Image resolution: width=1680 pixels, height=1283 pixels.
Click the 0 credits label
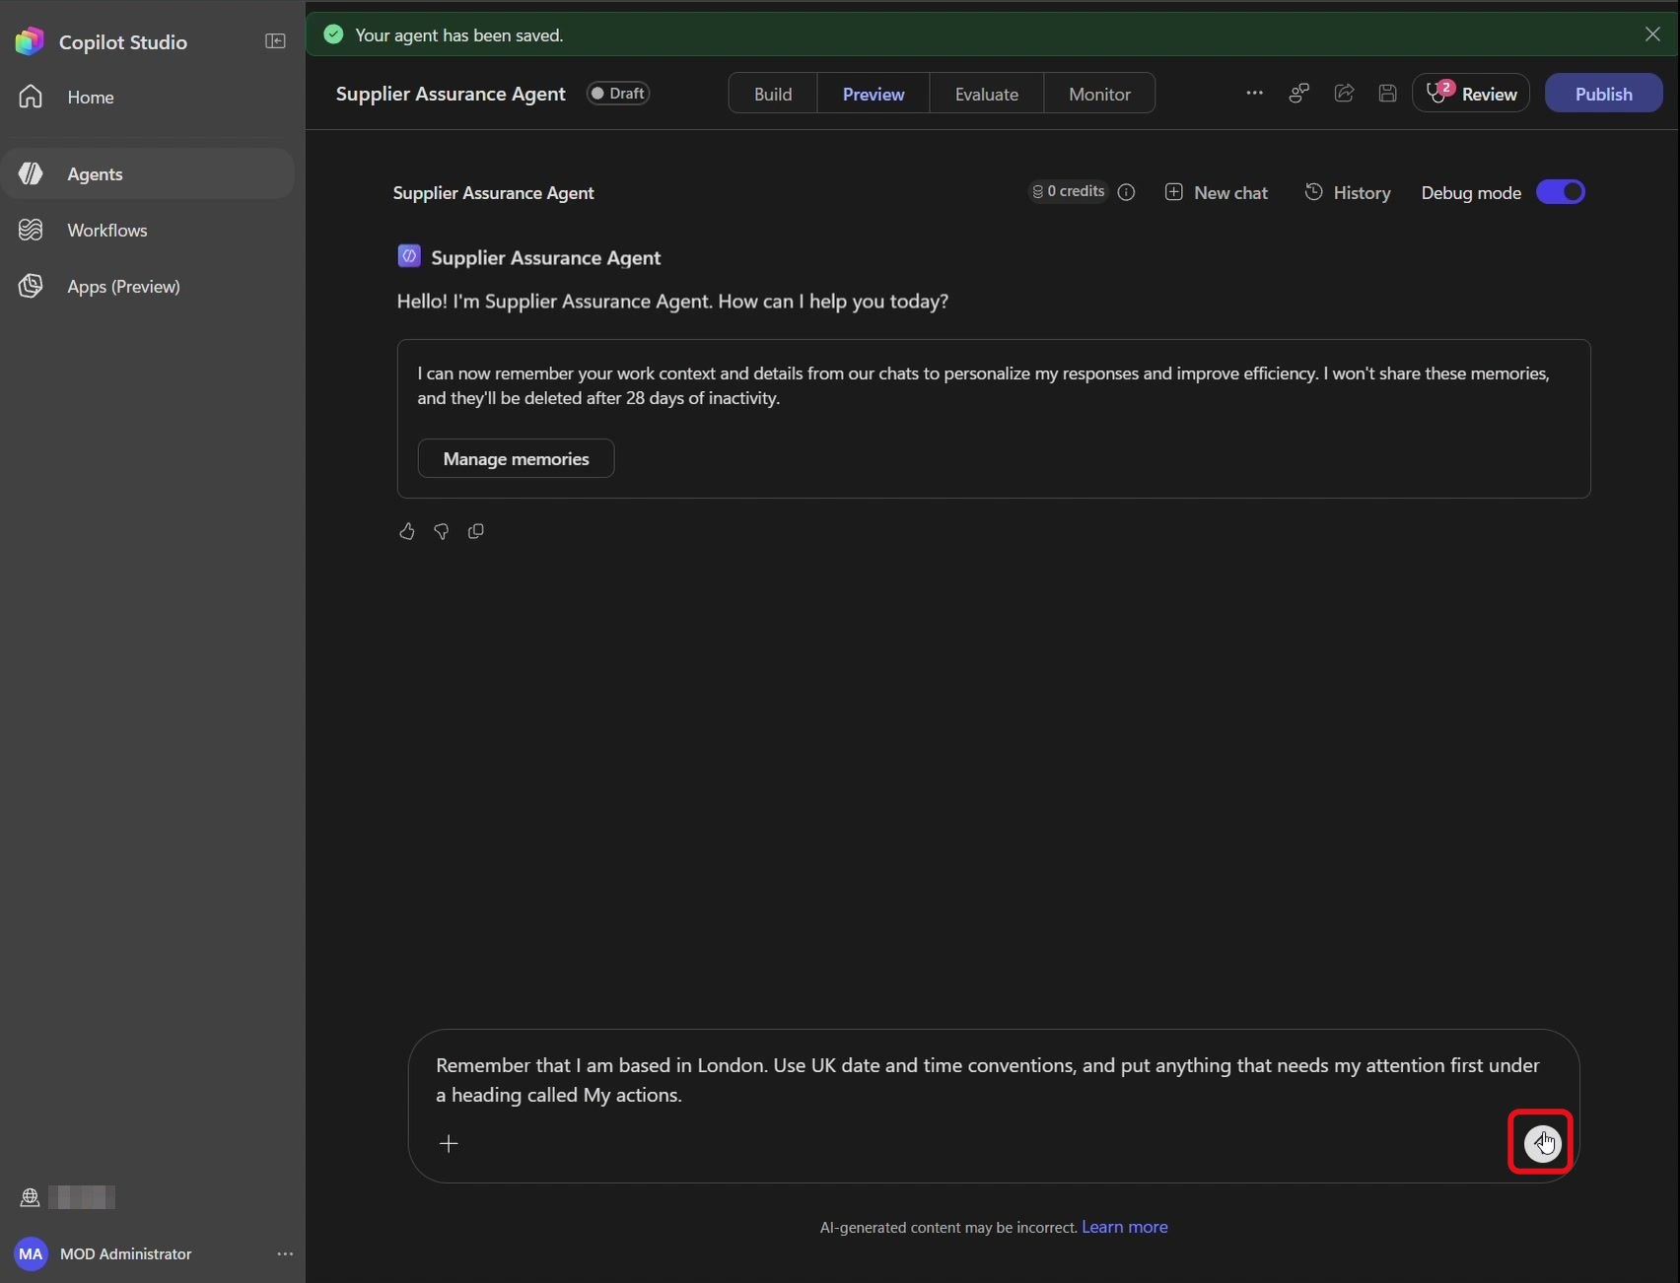tap(1068, 191)
